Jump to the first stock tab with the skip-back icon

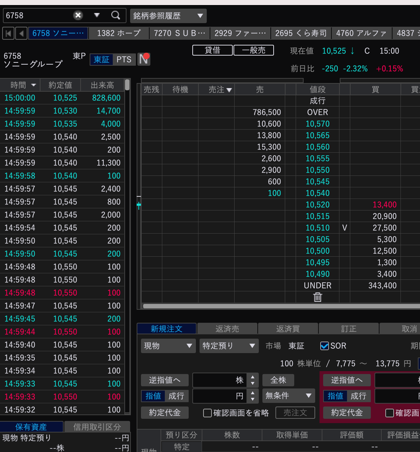8,34
